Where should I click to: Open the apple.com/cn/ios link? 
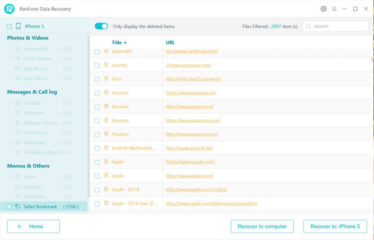tap(196, 189)
